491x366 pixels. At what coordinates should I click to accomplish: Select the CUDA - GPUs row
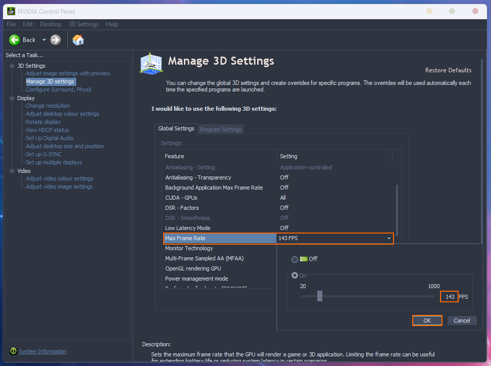pos(278,198)
